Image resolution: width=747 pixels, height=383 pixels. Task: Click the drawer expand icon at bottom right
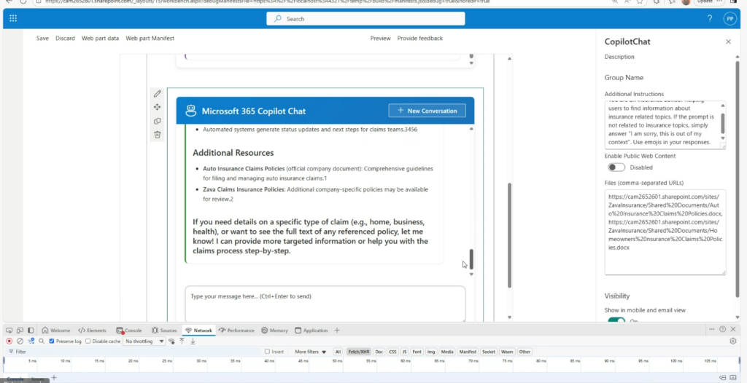(x=733, y=378)
